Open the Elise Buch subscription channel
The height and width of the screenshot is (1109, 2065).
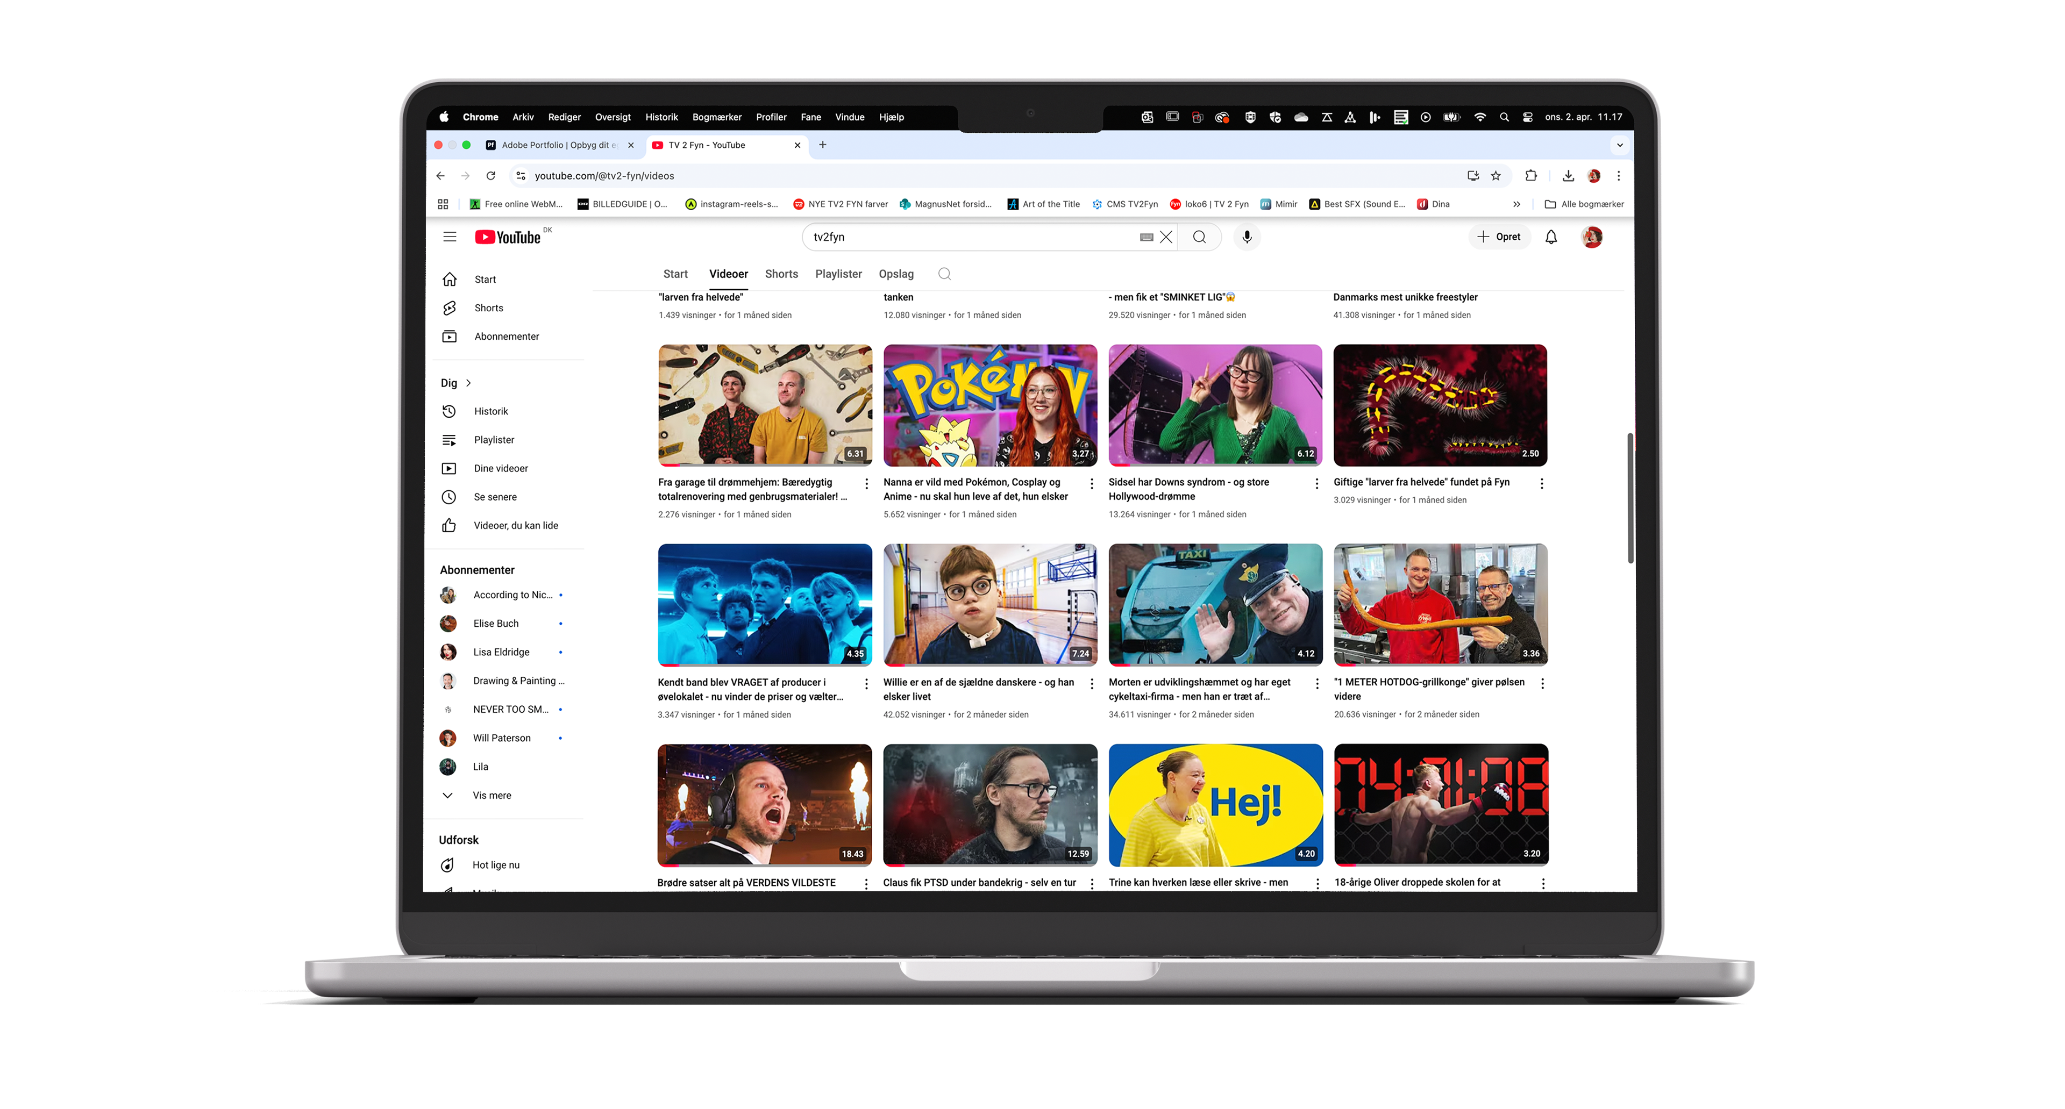click(495, 624)
